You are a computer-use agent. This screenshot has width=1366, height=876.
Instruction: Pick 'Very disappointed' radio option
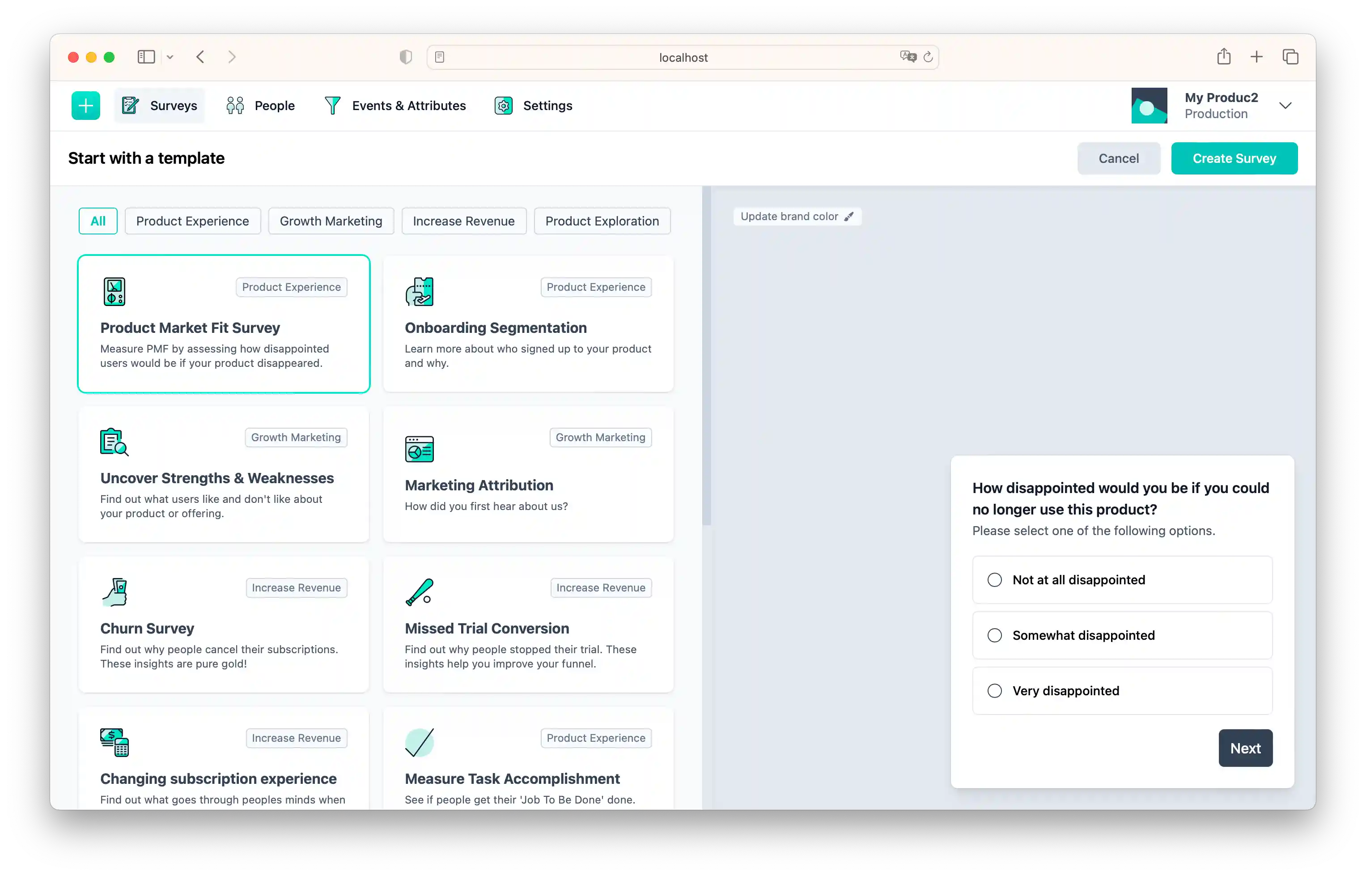995,691
